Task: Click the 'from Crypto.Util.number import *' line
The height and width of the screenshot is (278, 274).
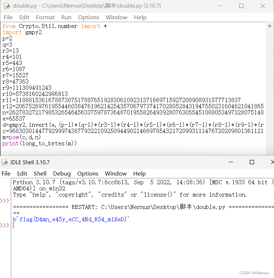Action: (55, 26)
